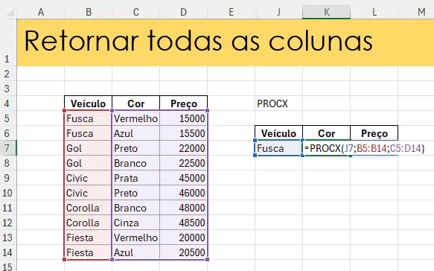Image resolution: width=434 pixels, height=271 pixels.
Task: Click the Corolla cell in row 11
Action: pyautogui.click(x=89, y=208)
